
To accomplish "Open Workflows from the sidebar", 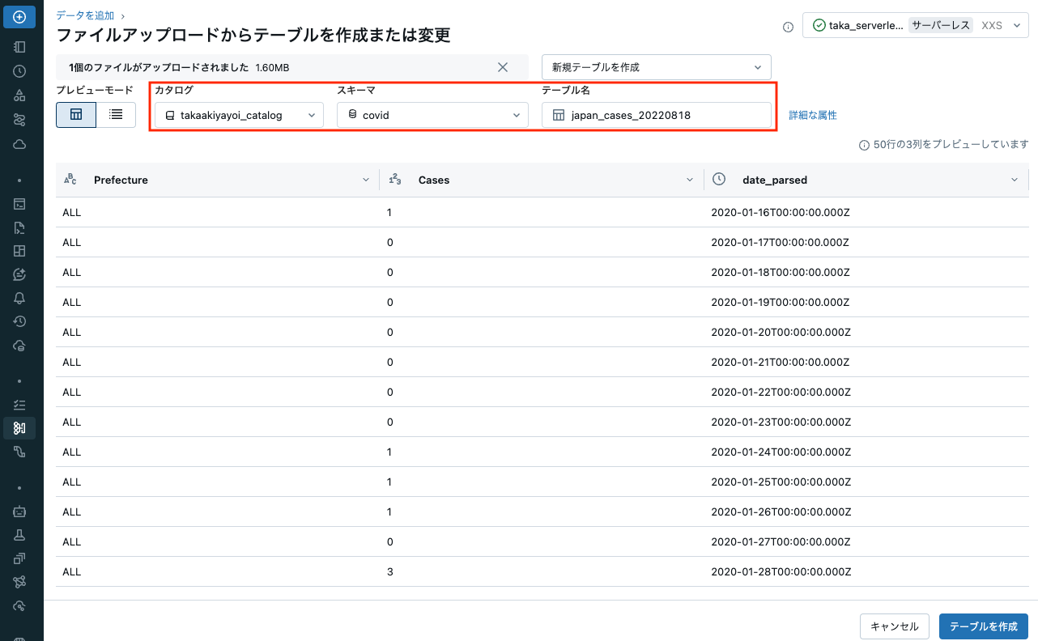I will pyautogui.click(x=19, y=120).
